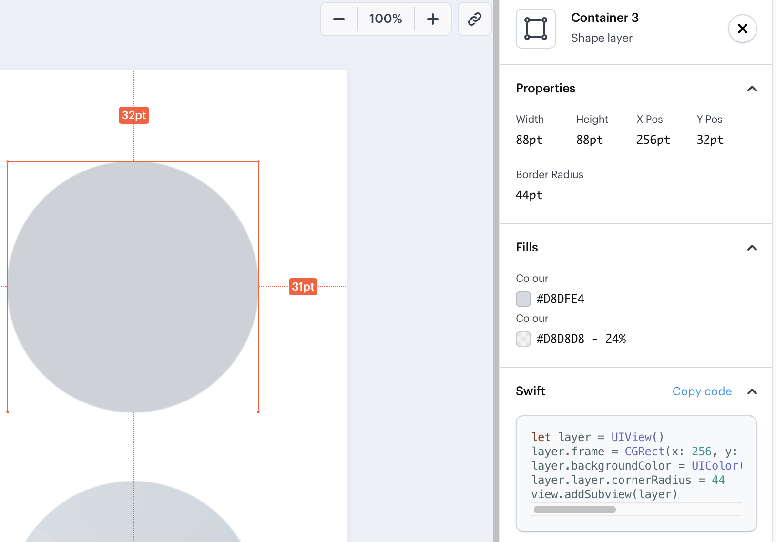Click the layer.frame CGRect code line

pos(634,452)
